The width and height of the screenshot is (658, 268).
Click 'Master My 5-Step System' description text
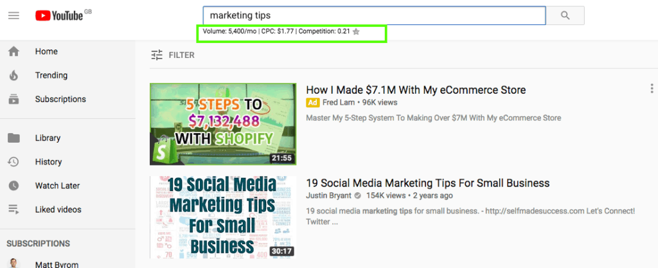434,118
